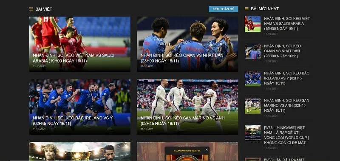Click the Bài Viết section list icon
The width and height of the screenshot is (340, 161).
[31, 9]
